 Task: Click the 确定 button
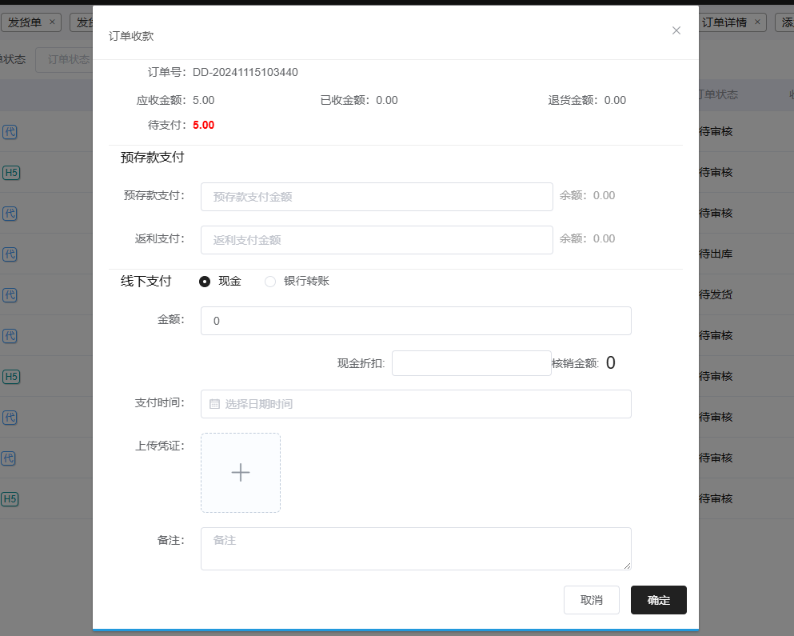tap(658, 600)
